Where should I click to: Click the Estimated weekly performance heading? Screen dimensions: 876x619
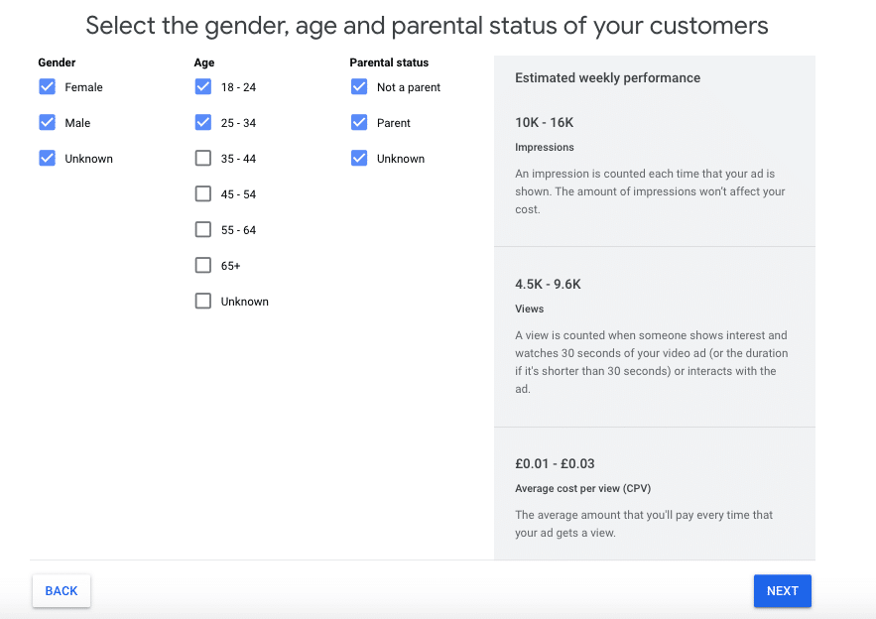point(607,77)
